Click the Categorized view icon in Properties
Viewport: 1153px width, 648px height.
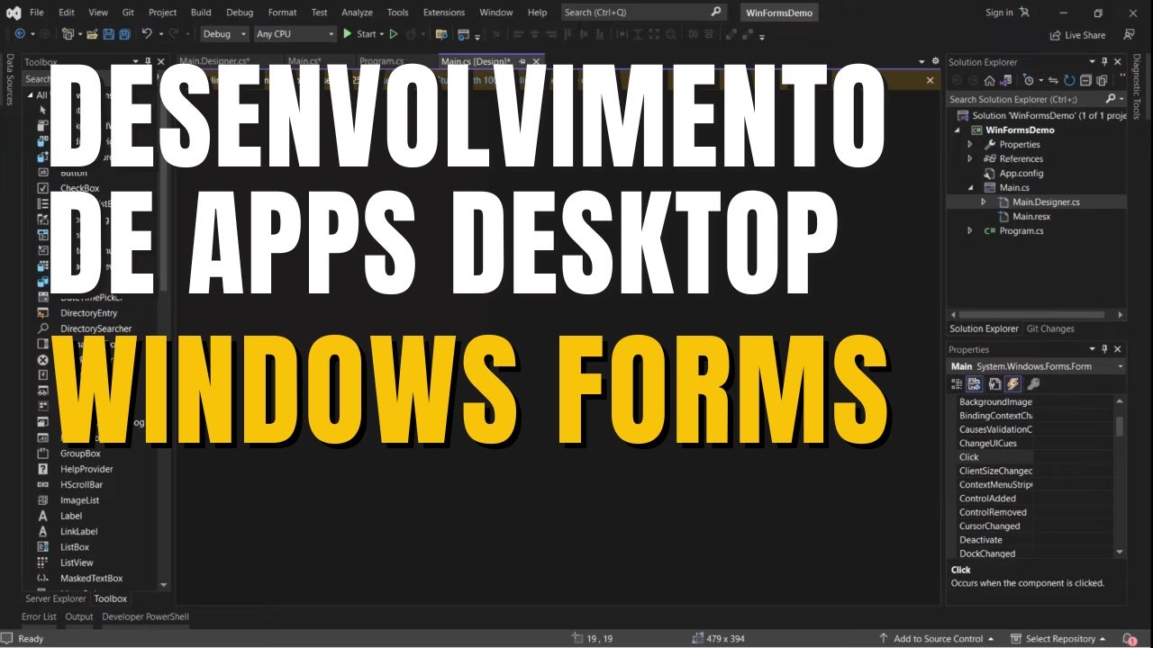tap(957, 383)
